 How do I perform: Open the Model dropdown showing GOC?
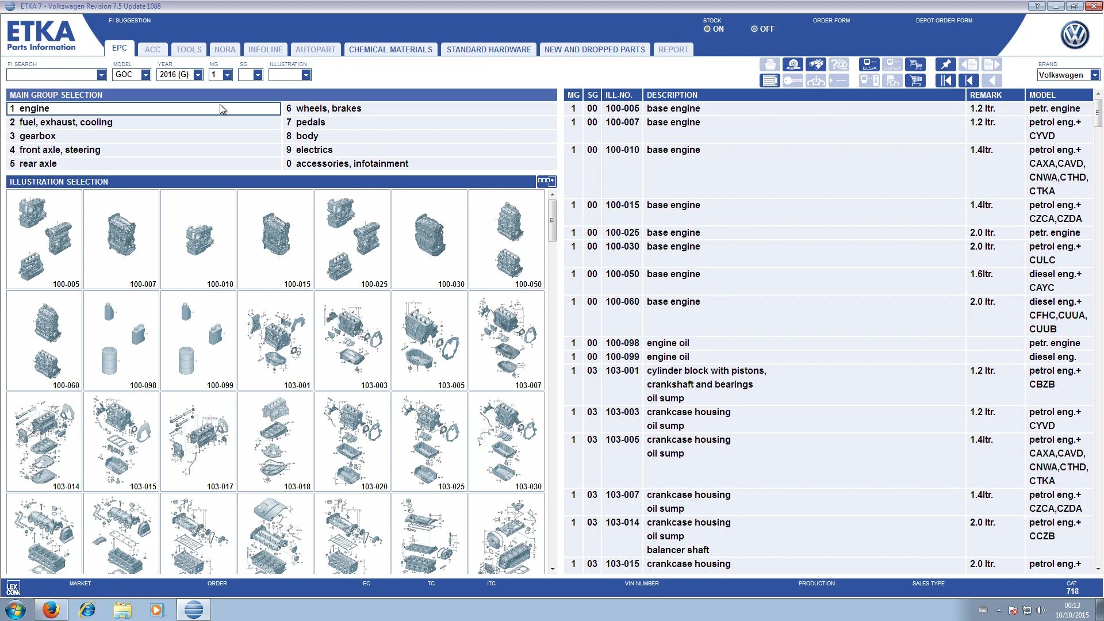click(x=145, y=75)
